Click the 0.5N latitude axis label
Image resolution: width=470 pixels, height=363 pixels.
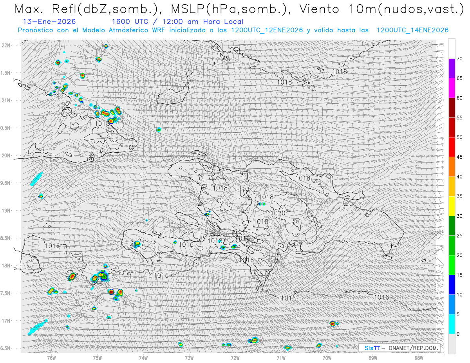click(6, 128)
